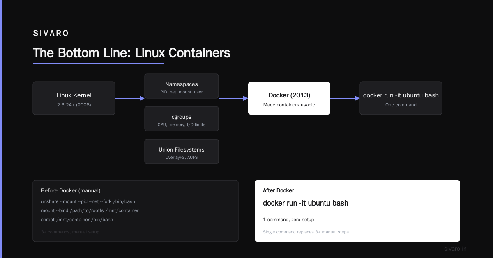
Task: Select the "OverlayFS, AUFS" text
Action: pos(182,157)
